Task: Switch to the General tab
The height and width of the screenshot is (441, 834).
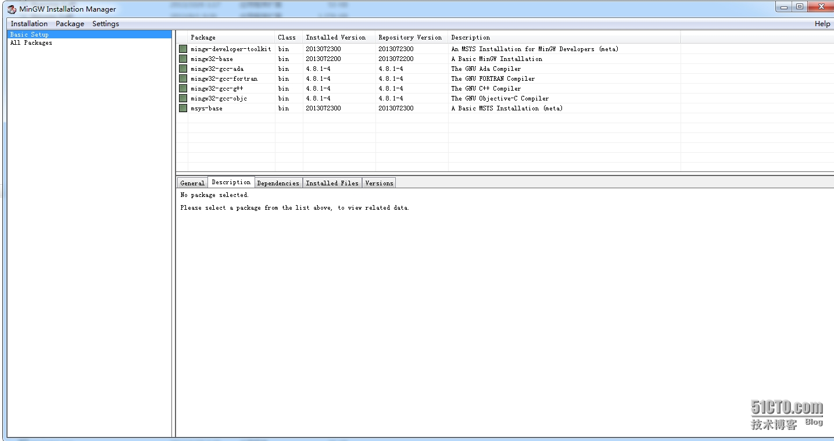Action: tap(192, 183)
